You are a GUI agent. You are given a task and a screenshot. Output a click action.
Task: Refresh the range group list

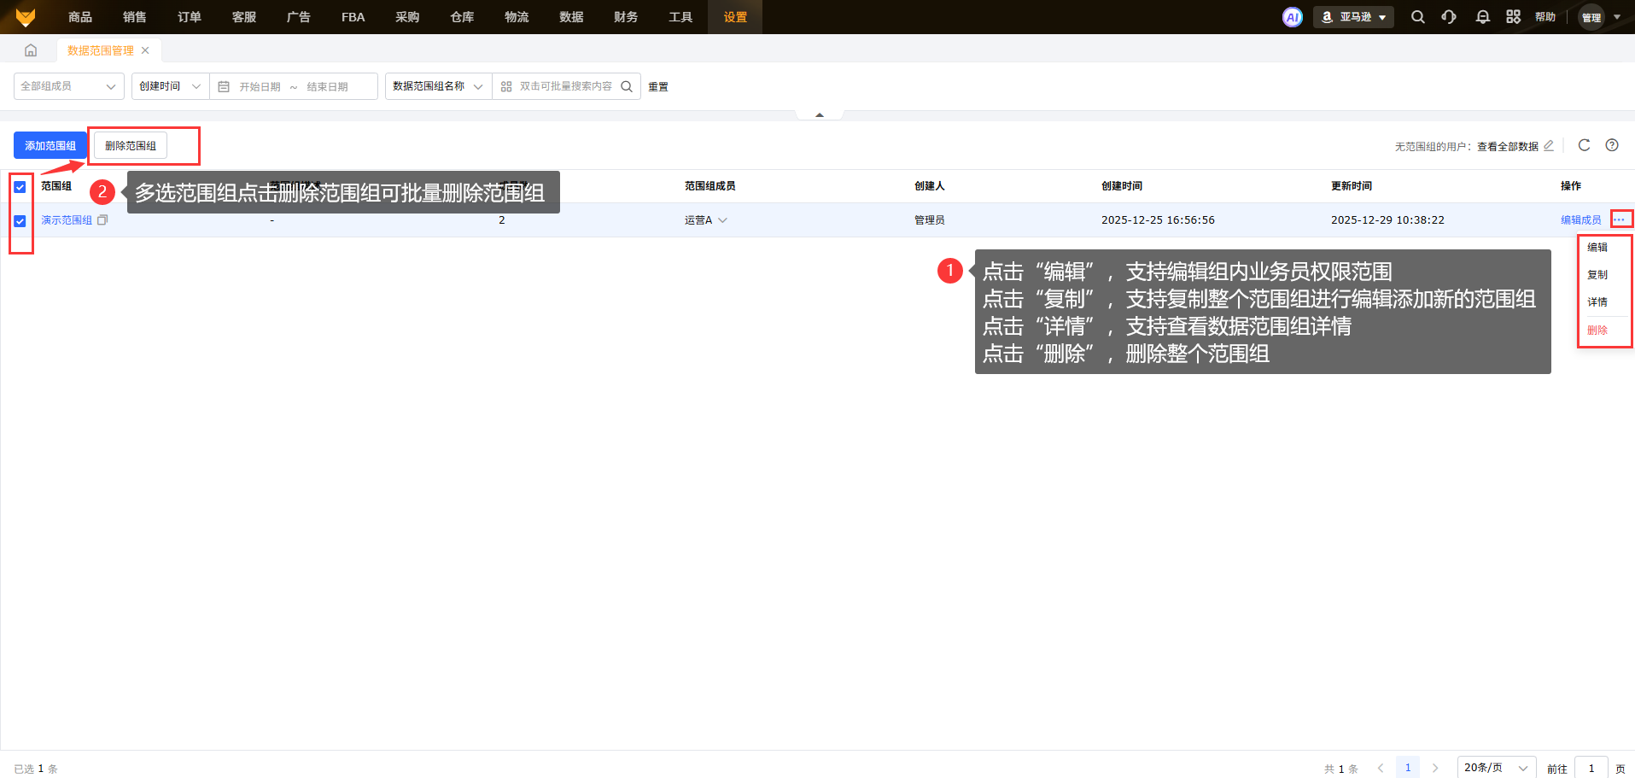point(1584,145)
